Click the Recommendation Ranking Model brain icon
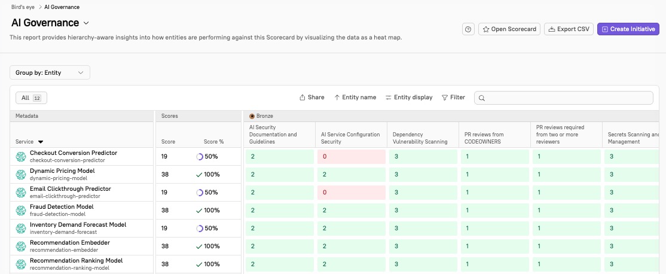 (x=21, y=264)
